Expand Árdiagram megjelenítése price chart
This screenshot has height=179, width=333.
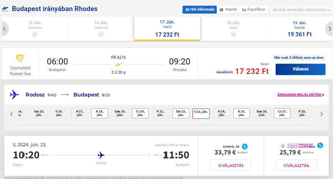[x=301, y=95]
